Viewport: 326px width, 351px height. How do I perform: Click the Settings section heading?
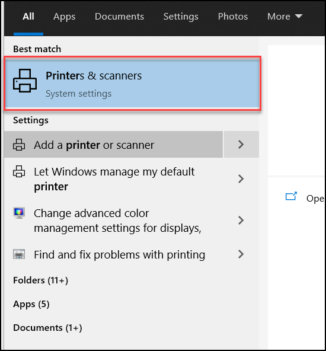pos(31,120)
